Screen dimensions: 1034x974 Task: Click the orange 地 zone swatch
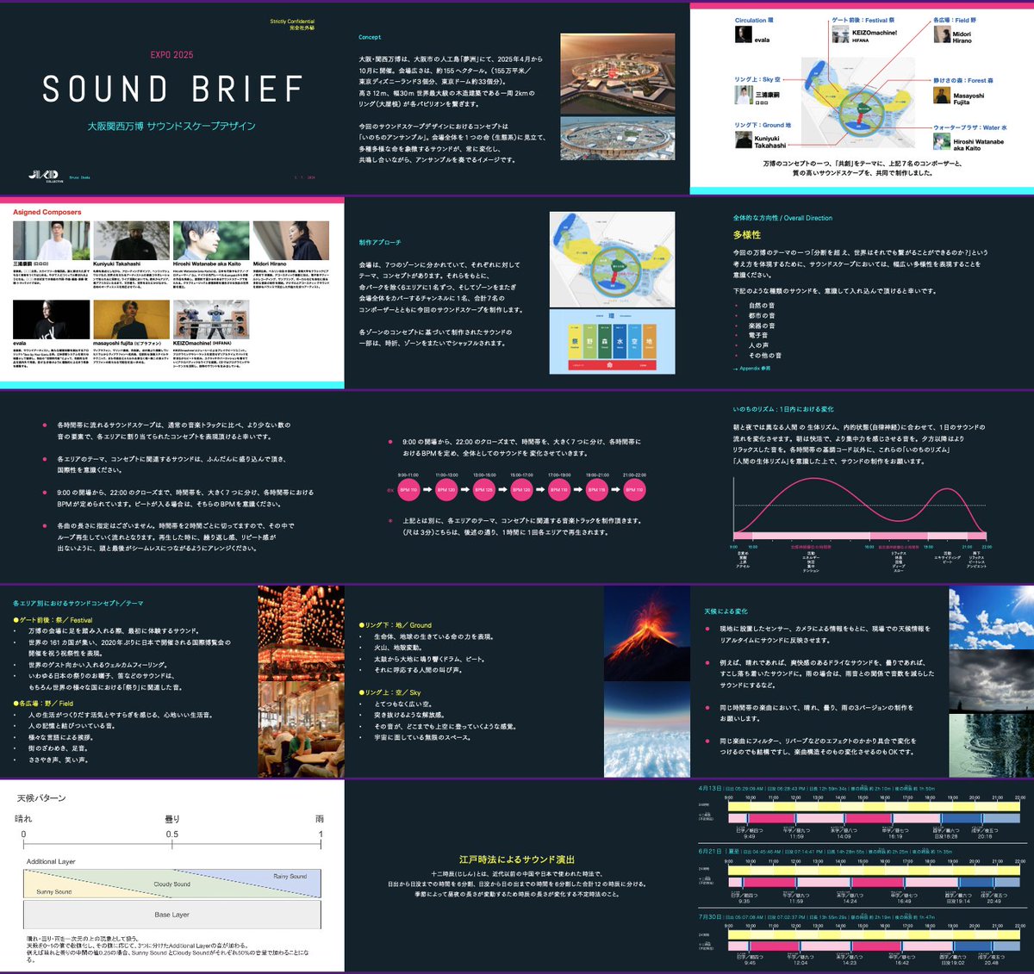click(x=649, y=340)
